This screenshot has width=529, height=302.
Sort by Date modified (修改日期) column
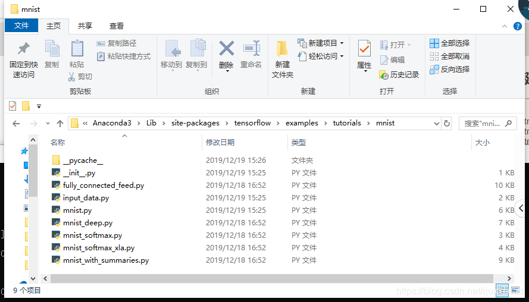point(220,143)
